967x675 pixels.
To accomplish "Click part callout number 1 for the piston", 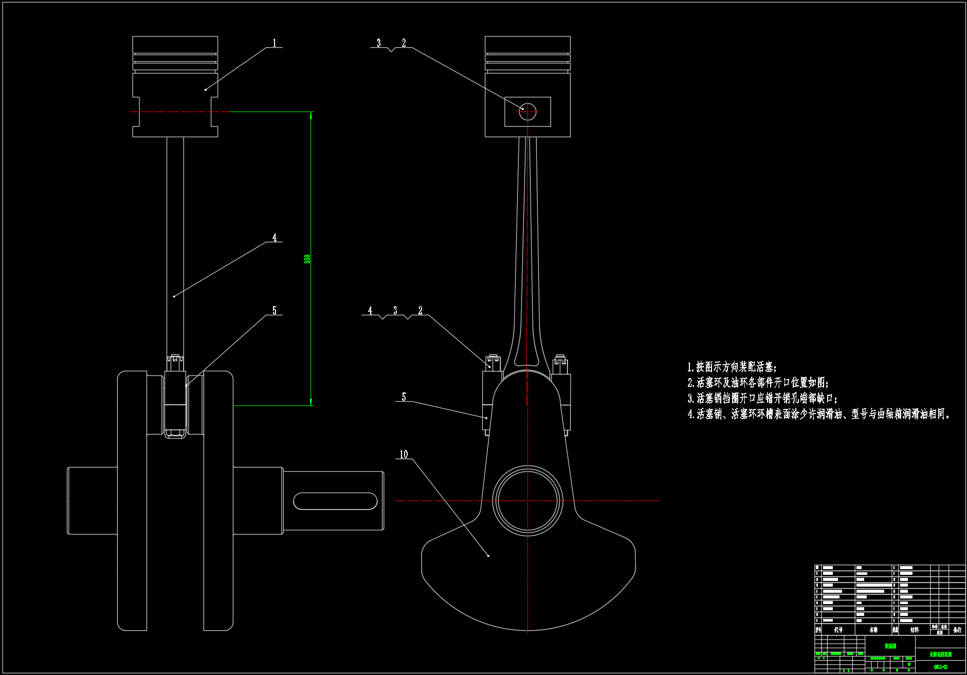I will pos(275,43).
